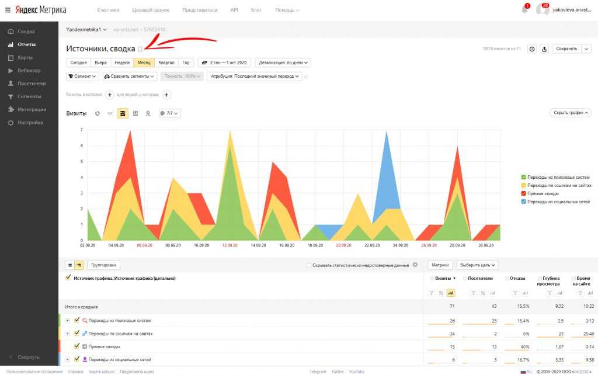Click the bar chart icon under Отказы column

coord(525,293)
